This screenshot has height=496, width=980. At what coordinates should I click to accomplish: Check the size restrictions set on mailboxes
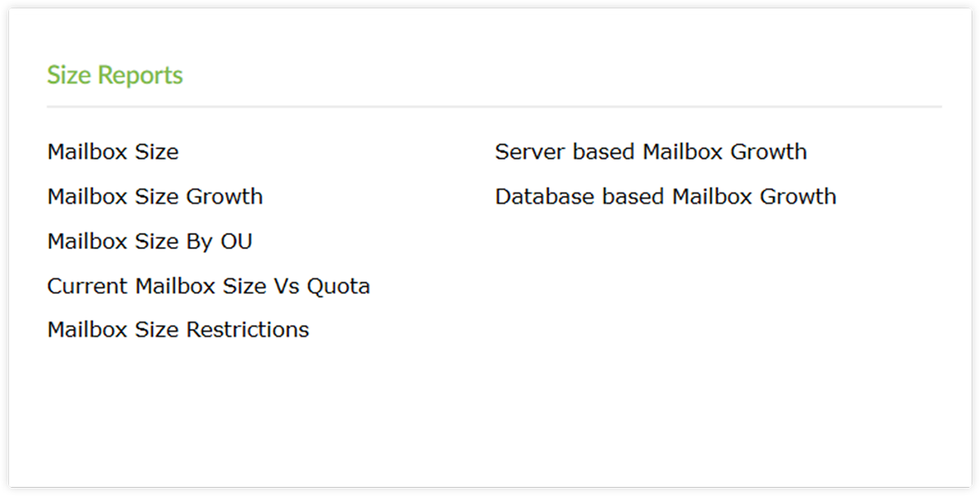click(178, 330)
